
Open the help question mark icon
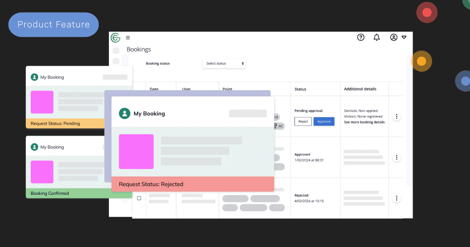click(360, 37)
